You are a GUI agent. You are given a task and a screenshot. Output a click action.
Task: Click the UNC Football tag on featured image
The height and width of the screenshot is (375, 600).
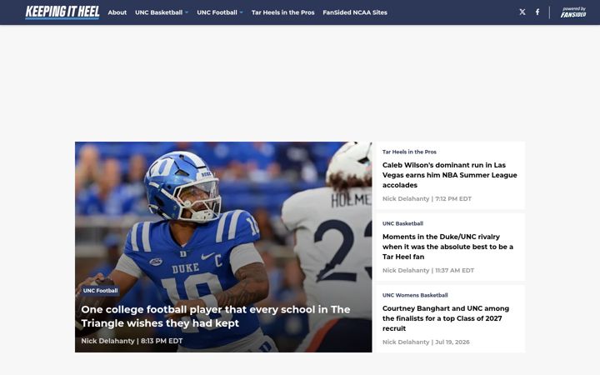click(100, 291)
